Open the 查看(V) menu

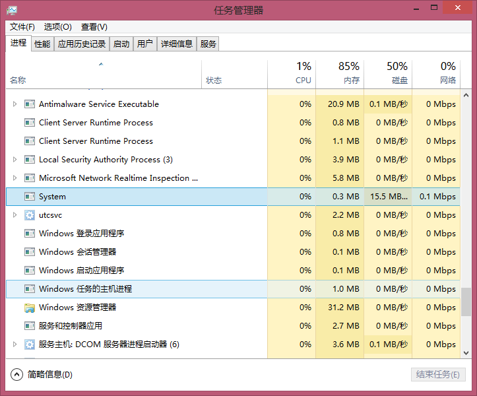pyautogui.click(x=94, y=27)
